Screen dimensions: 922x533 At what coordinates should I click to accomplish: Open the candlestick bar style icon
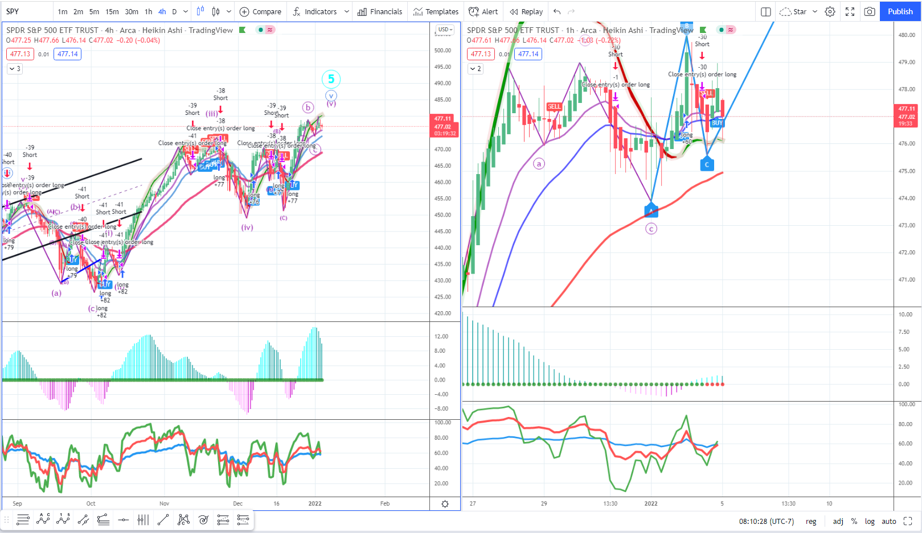[x=200, y=11]
